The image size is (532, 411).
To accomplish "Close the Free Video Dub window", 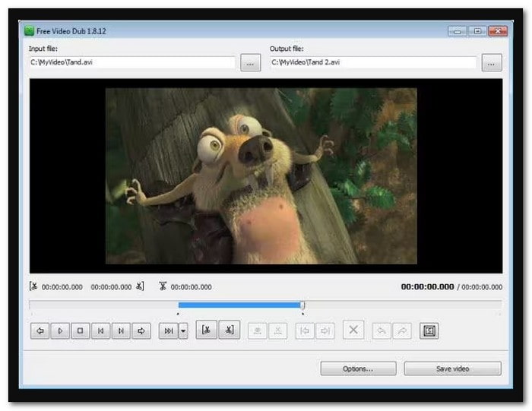I will click(x=498, y=31).
